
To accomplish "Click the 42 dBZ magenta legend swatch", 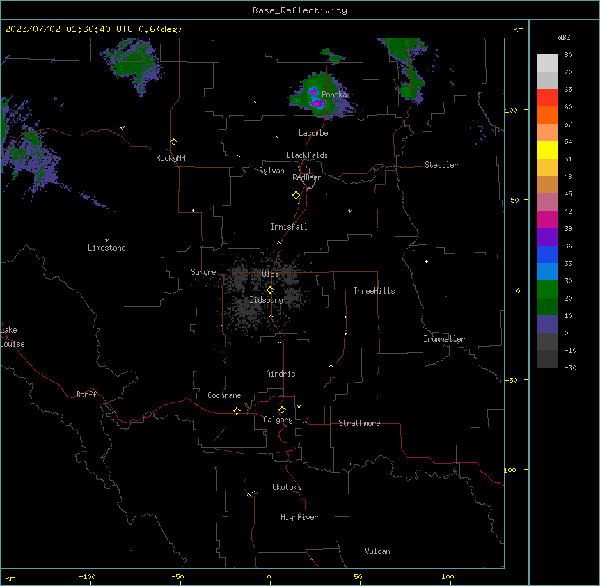I will (x=547, y=219).
